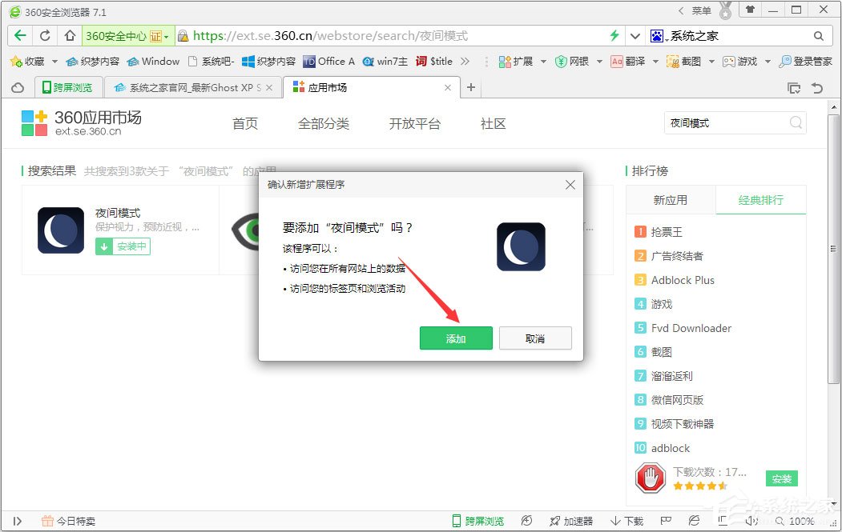Viewport: 842px width, 532px height.
Task: Open the 下载 downloads manager in status bar
Action: click(626, 521)
